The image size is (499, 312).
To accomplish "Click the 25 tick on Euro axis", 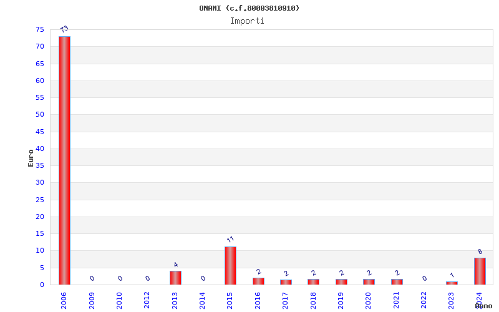I will pos(40,200).
